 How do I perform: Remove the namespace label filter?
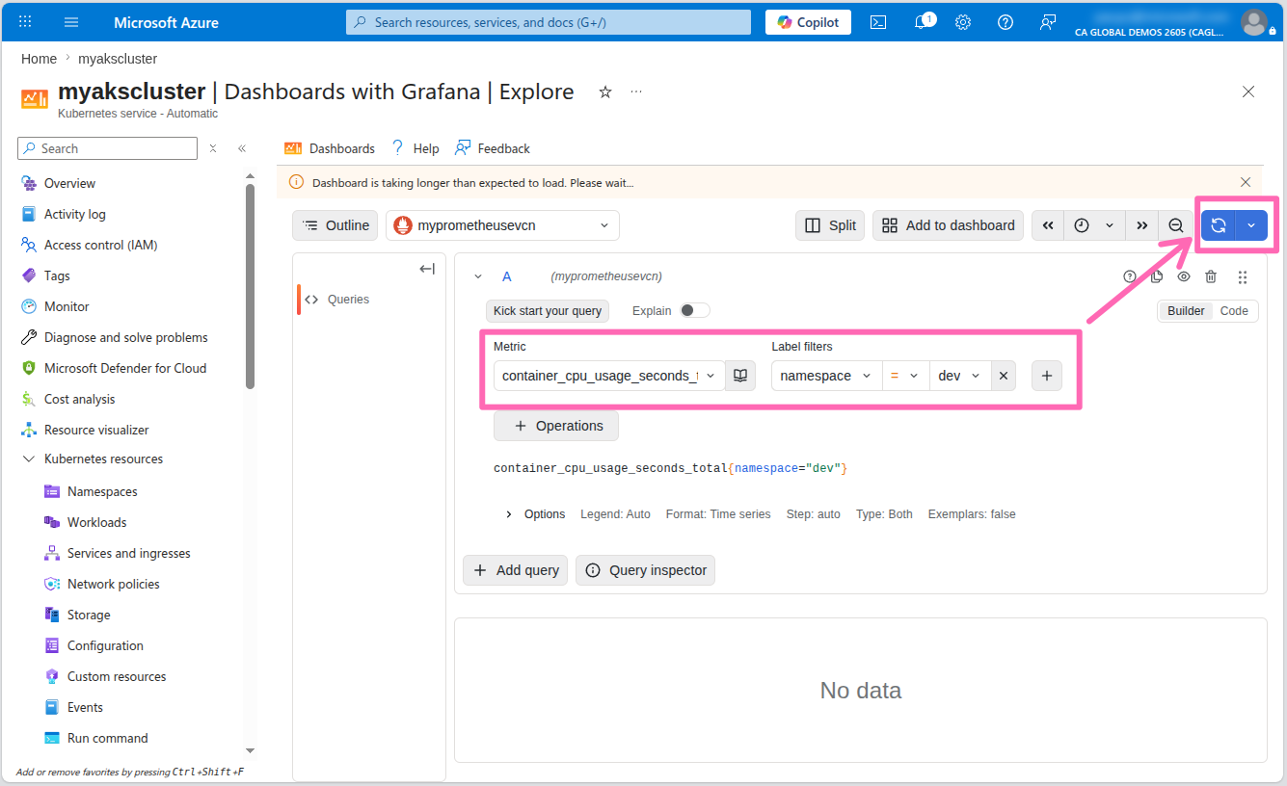click(1003, 376)
